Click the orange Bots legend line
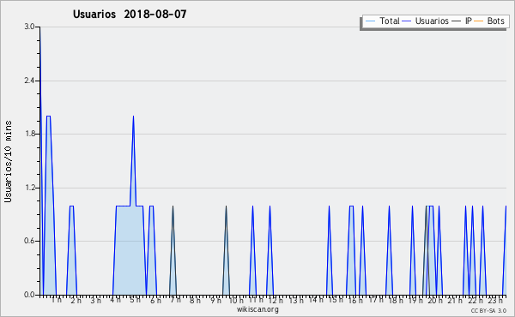This screenshot has width=515, height=317. click(479, 21)
